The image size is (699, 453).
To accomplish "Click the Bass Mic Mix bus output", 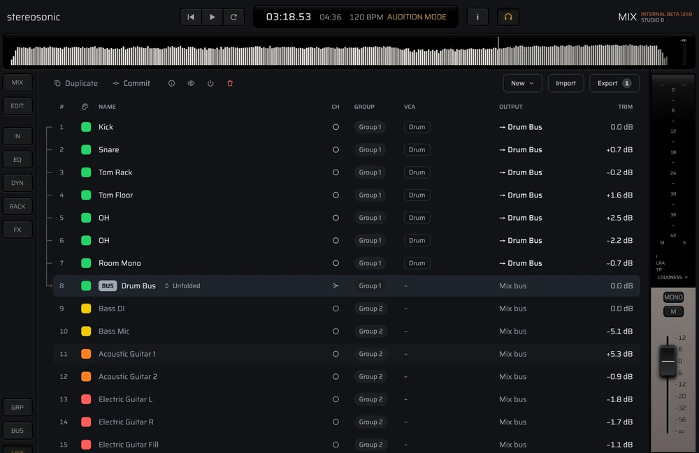I will [512, 331].
